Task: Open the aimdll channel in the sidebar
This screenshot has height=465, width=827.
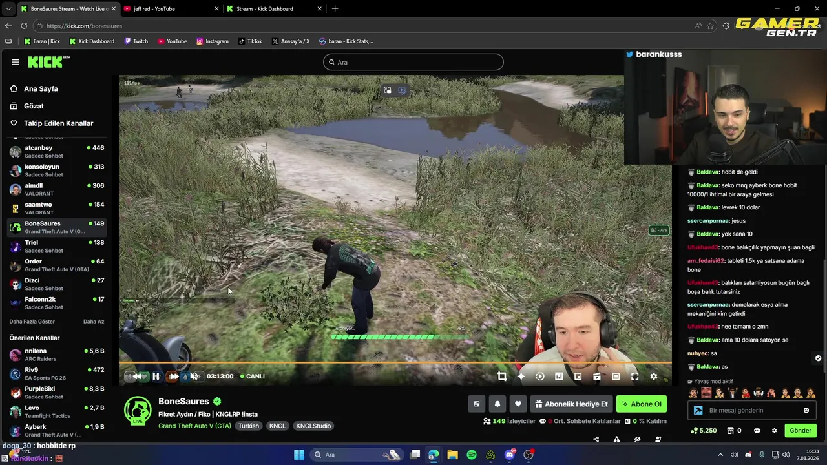Action: (x=57, y=189)
